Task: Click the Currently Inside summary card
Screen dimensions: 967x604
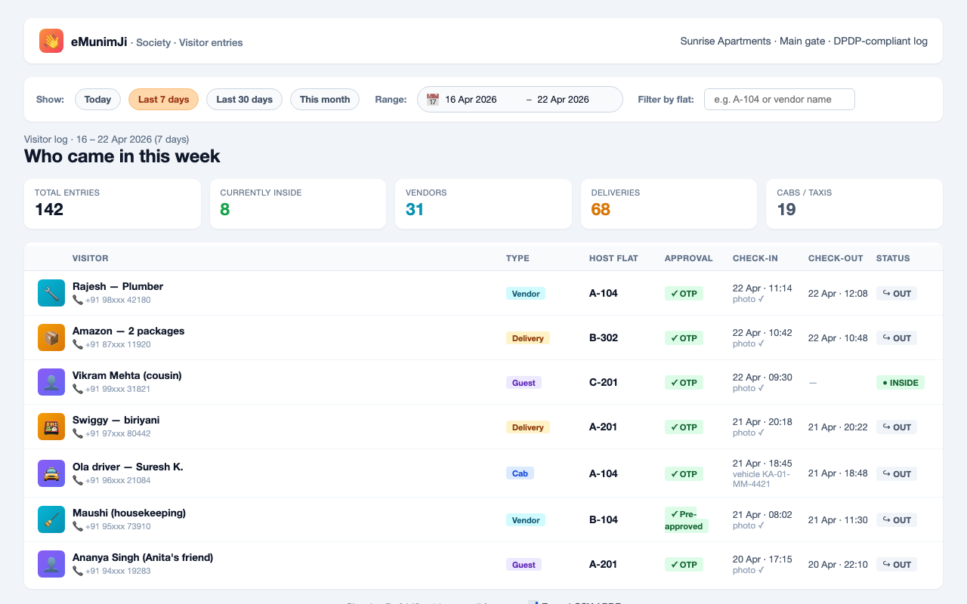Action: 298,204
